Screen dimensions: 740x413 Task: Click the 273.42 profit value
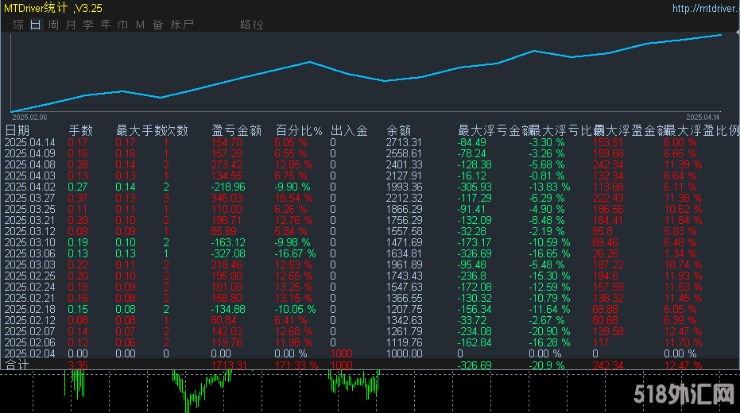pos(227,164)
